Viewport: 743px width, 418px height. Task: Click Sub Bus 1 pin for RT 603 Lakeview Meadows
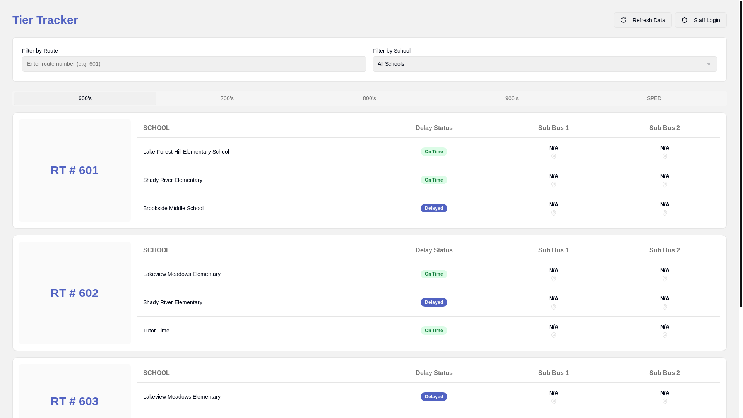pyautogui.click(x=554, y=401)
